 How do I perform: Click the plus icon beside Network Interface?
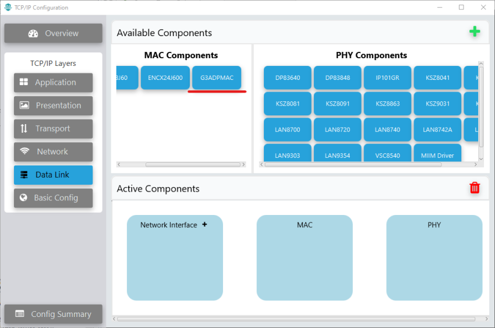(x=204, y=224)
